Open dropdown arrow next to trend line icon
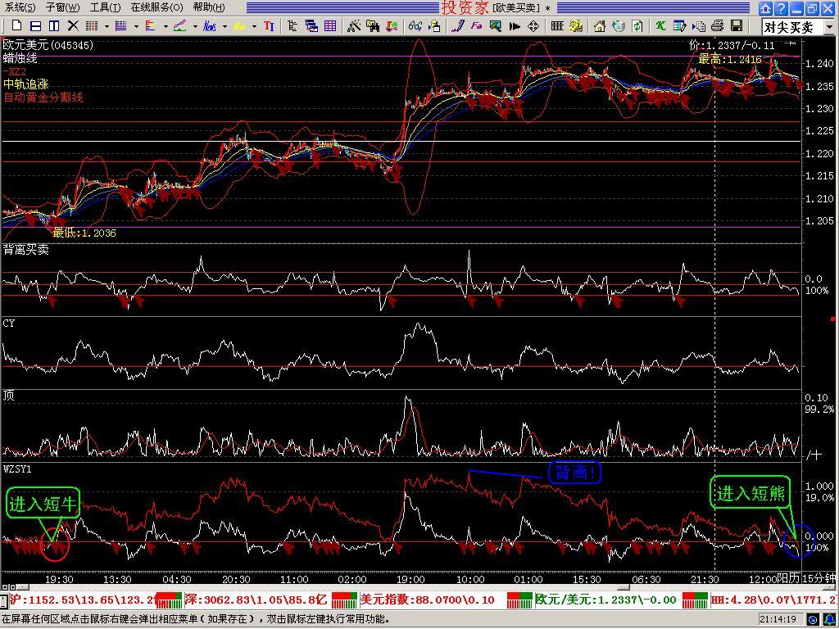The height and width of the screenshot is (629, 839). click(x=195, y=26)
